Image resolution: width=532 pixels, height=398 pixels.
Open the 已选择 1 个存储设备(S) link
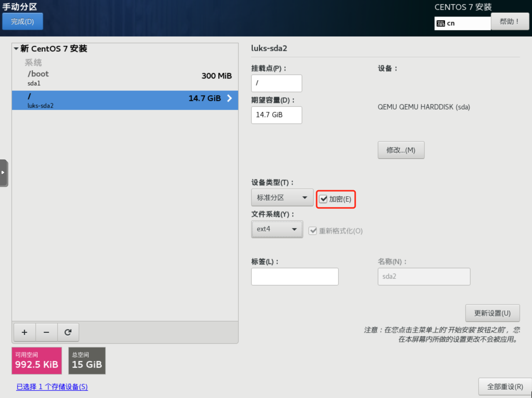click(52, 387)
